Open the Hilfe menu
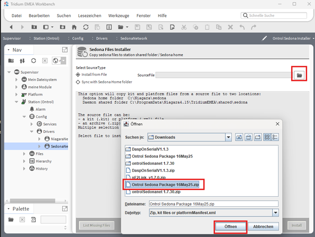The height and width of the screenshot is (237, 315). pos(162,15)
